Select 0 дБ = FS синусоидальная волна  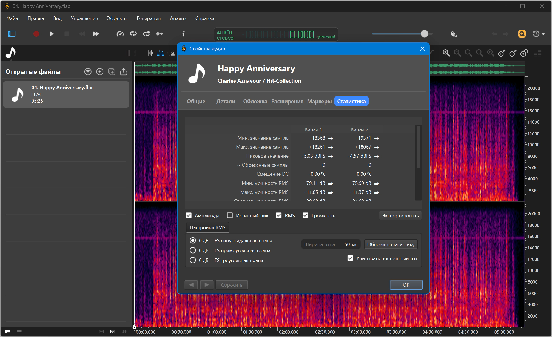pos(193,240)
